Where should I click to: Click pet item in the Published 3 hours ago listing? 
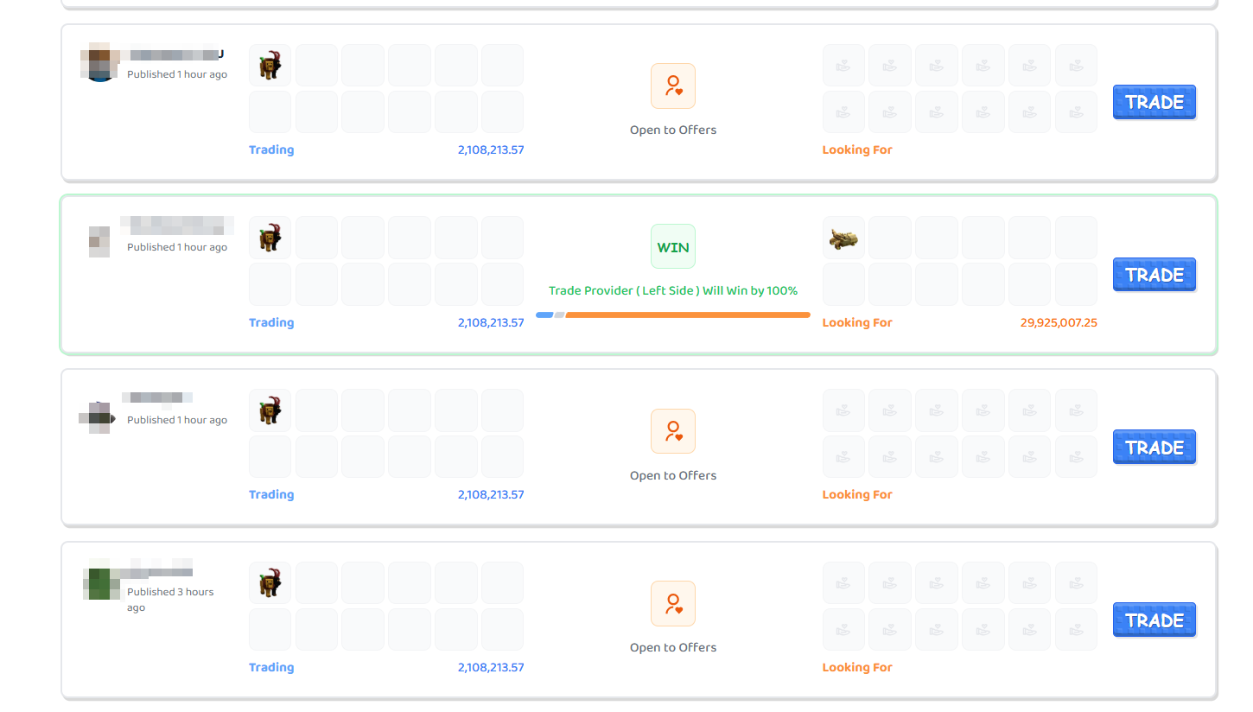coord(270,583)
